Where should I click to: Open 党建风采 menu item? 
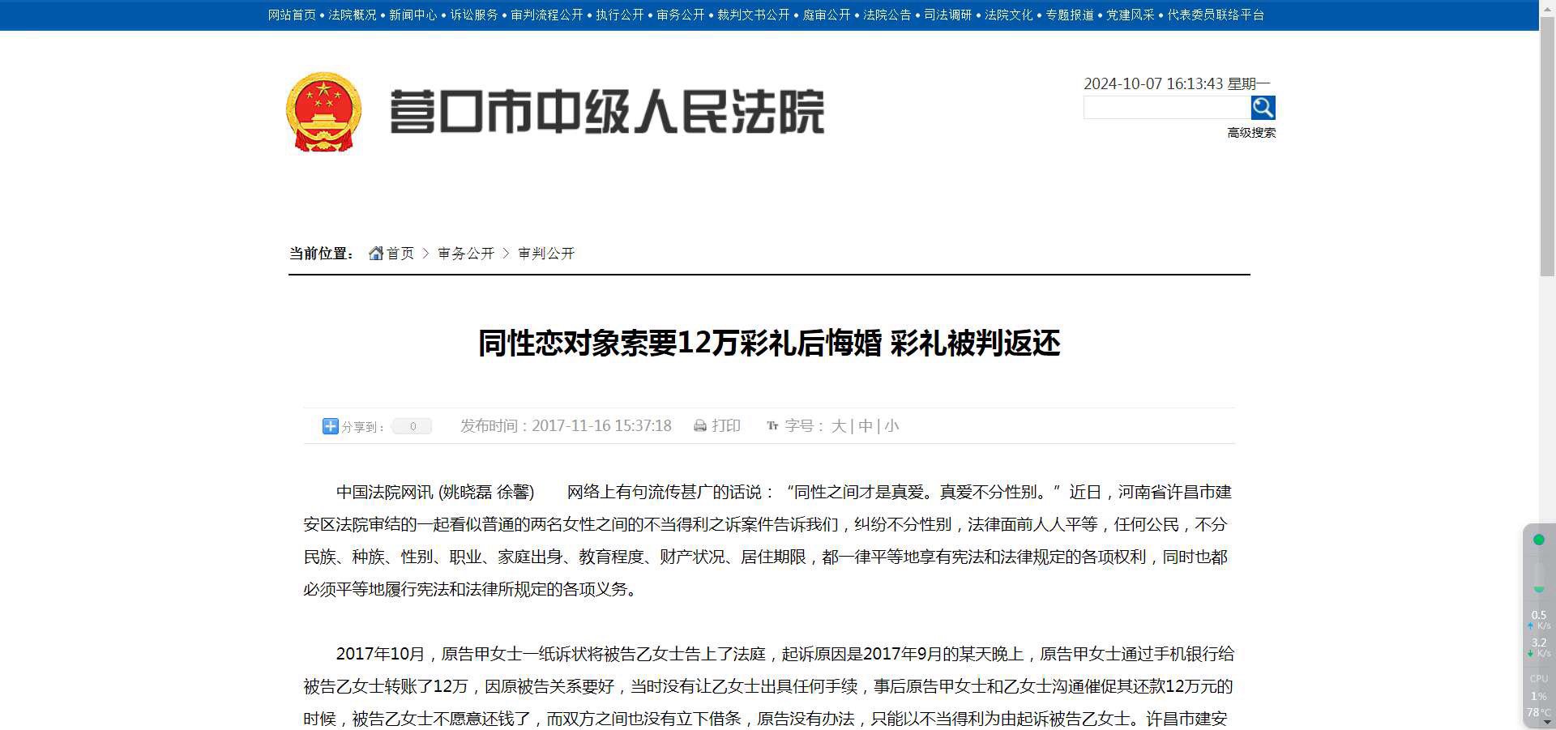pos(1131,15)
